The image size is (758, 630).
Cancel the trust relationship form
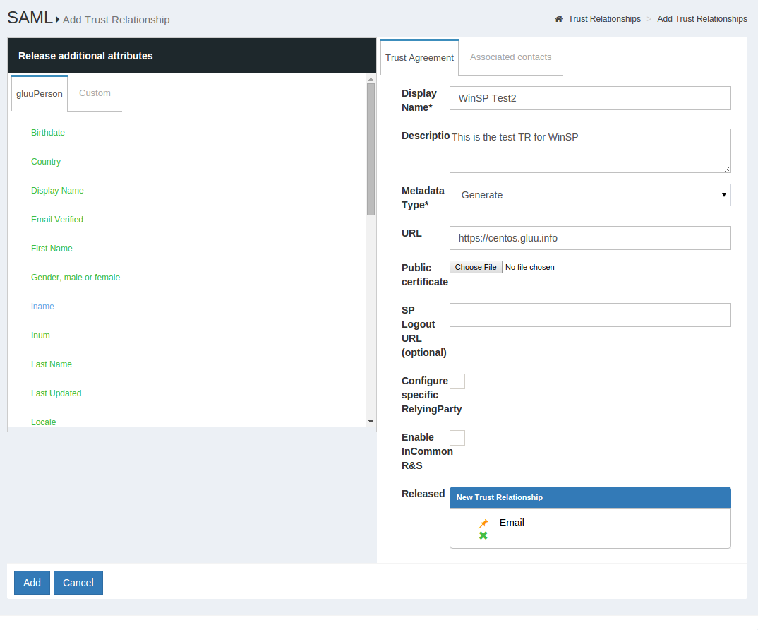pos(78,583)
